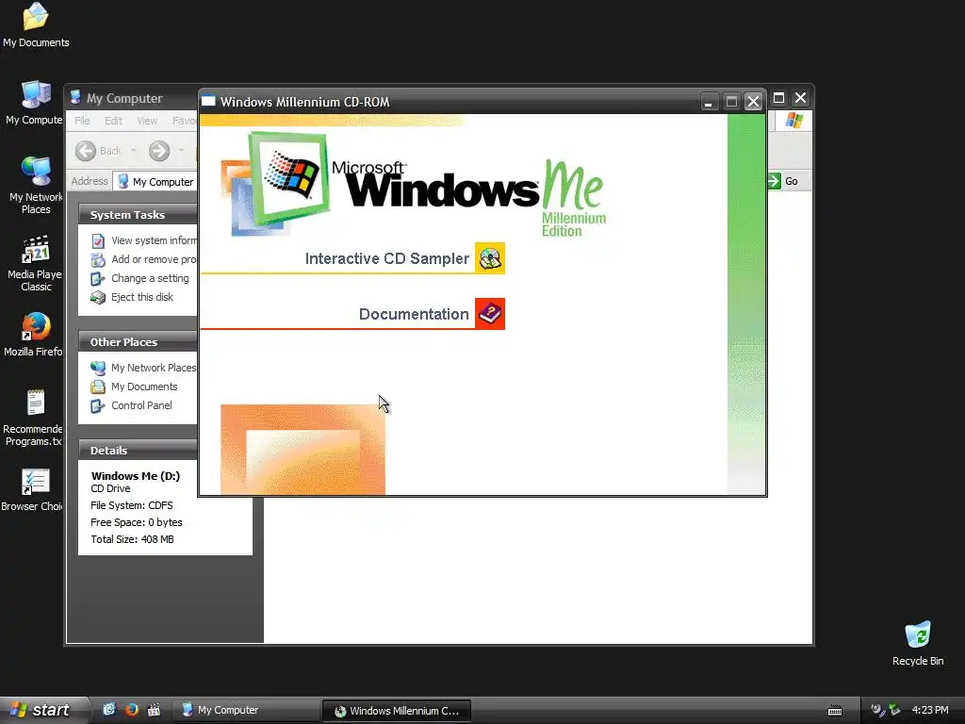Click the CD-ROM window title bar icon
This screenshot has width=965, height=724.
point(208,102)
